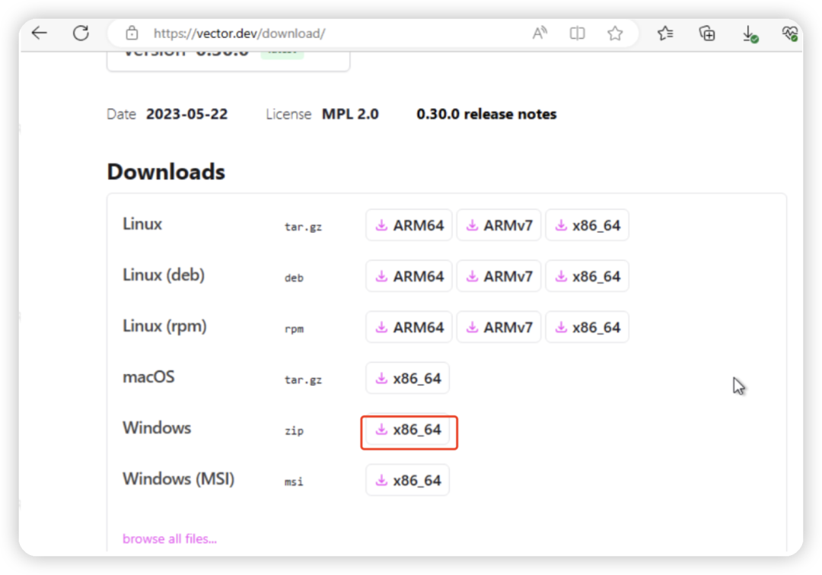
Task: Click the Windows (MSI) row label
Action: click(178, 479)
